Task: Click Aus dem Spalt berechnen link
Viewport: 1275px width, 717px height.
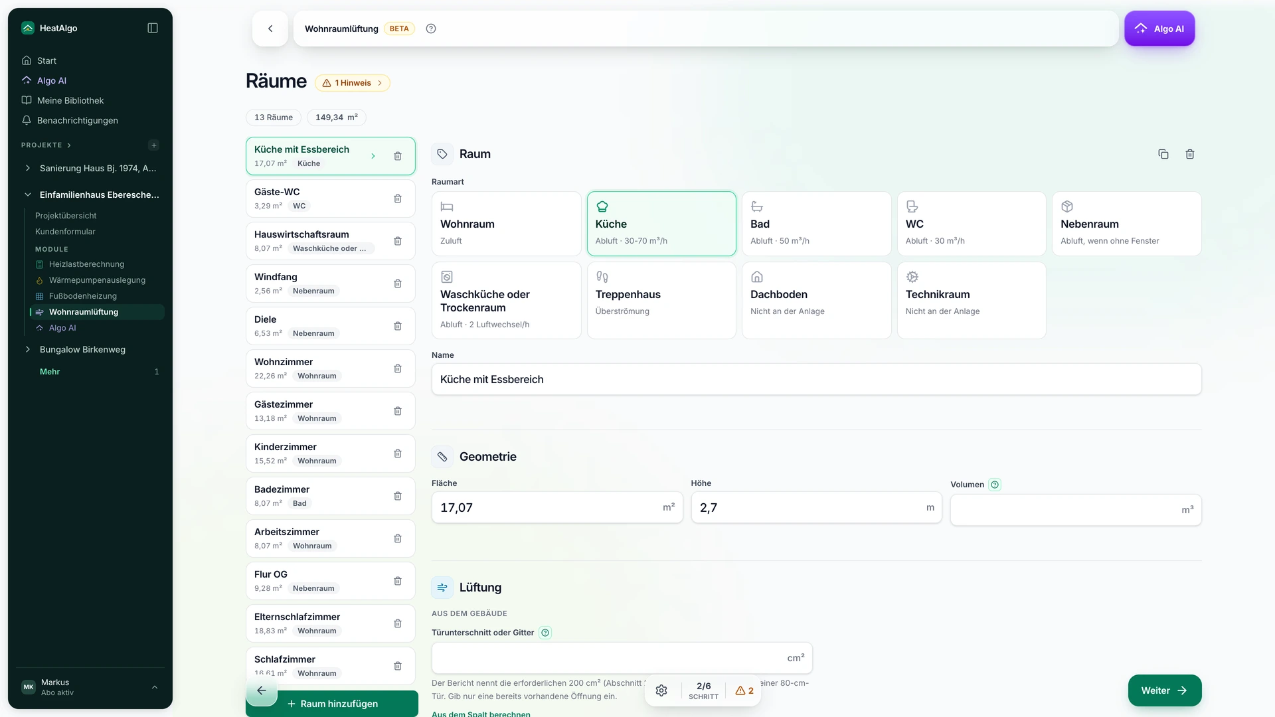Action: tap(481, 714)
